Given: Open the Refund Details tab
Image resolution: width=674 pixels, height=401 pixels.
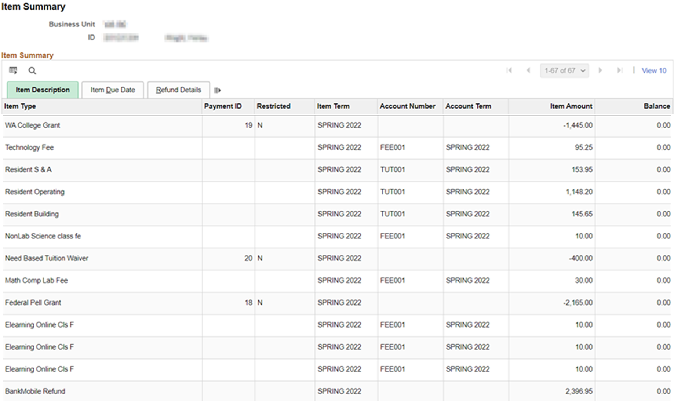Looking at the screenshot, I should 178,90.
